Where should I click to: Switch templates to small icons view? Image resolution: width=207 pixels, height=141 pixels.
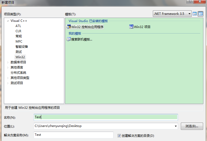201,14
